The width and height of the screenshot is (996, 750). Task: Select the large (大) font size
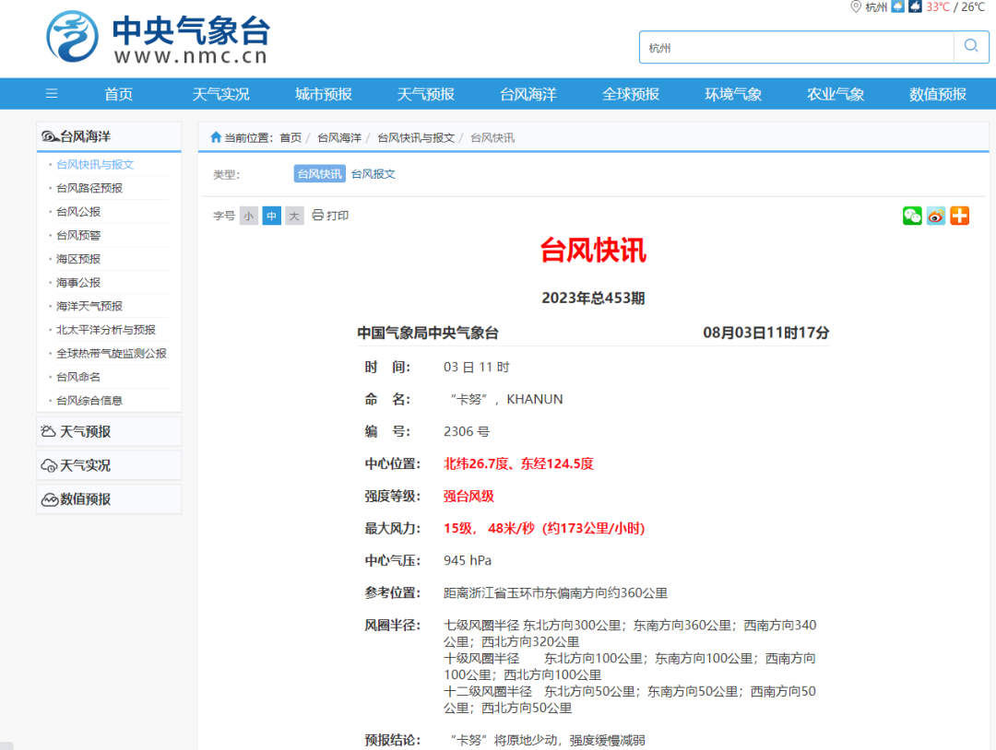point(294,216)
